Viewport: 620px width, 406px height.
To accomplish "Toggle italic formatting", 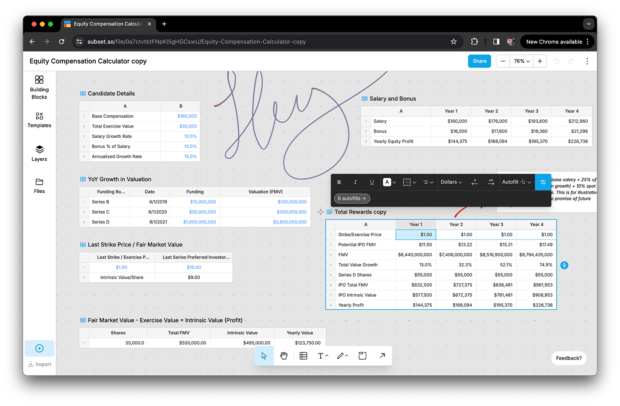I will pyautogui.click(x=356, y=182).
